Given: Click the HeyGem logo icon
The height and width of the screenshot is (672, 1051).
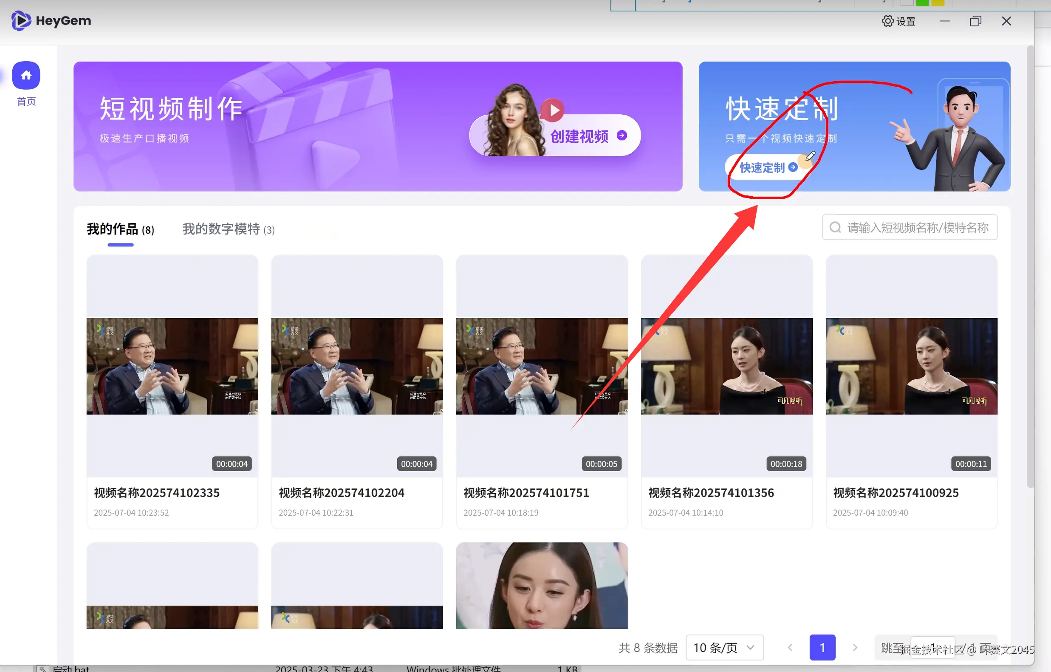Looking at the screenshot, I should tap(20, 20).
